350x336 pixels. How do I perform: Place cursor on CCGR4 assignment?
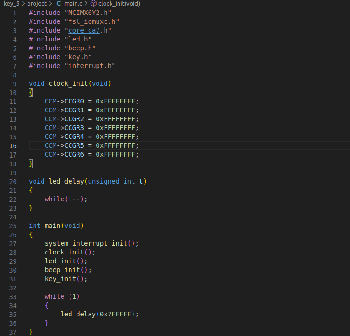(x=91, y=137)
